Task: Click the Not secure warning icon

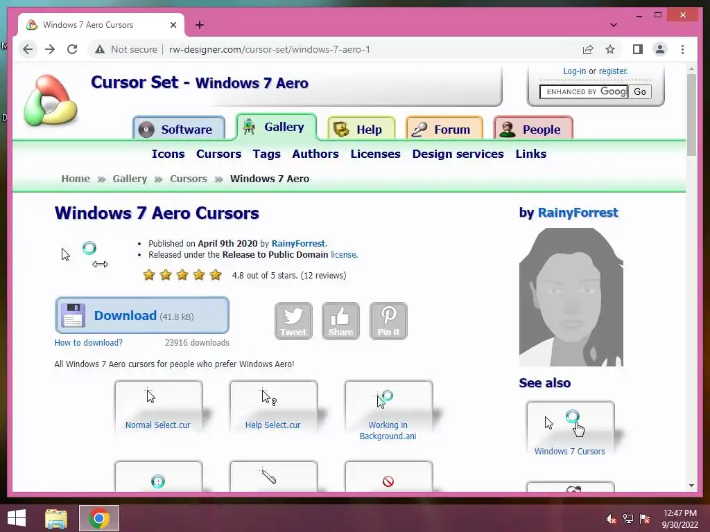Action: tap(100, 49)
